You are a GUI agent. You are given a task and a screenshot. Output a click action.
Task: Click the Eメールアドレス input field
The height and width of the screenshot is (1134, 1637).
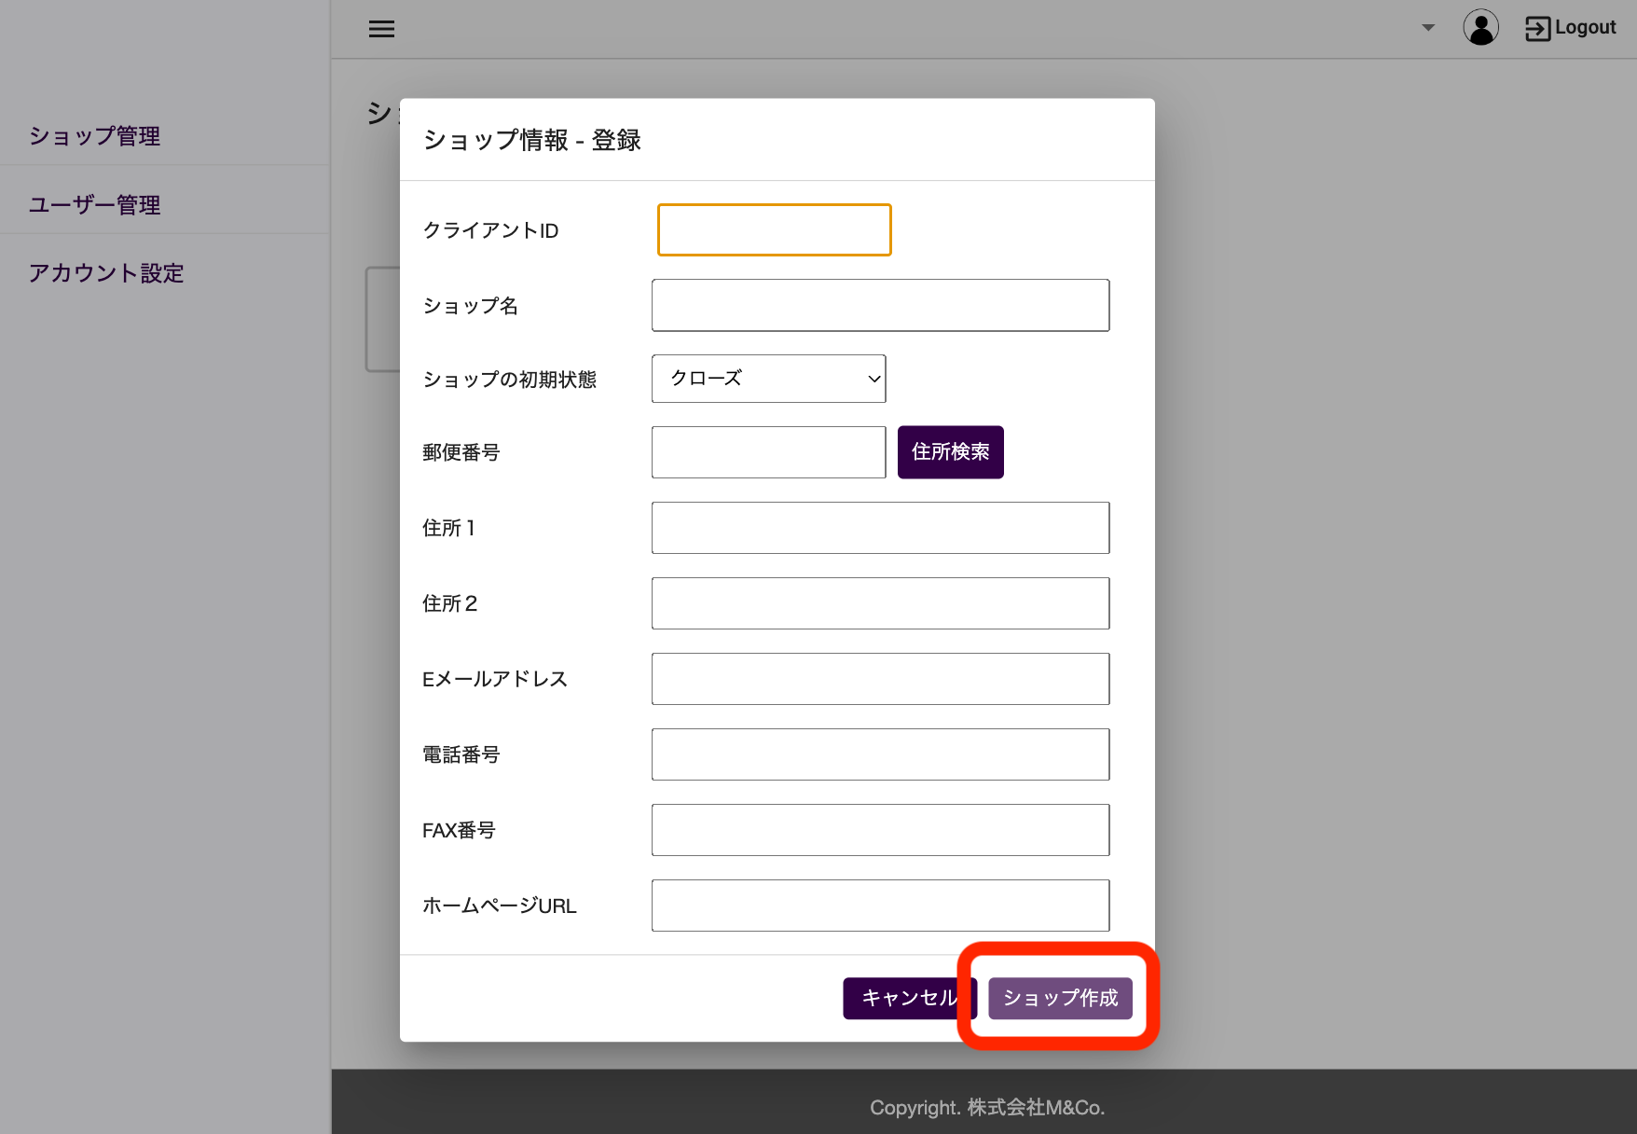point(880,679)
